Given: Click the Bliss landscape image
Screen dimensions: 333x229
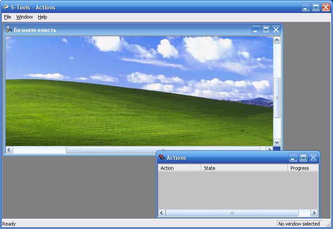Looking at the screenshot, I should click(x=139, y=91).
